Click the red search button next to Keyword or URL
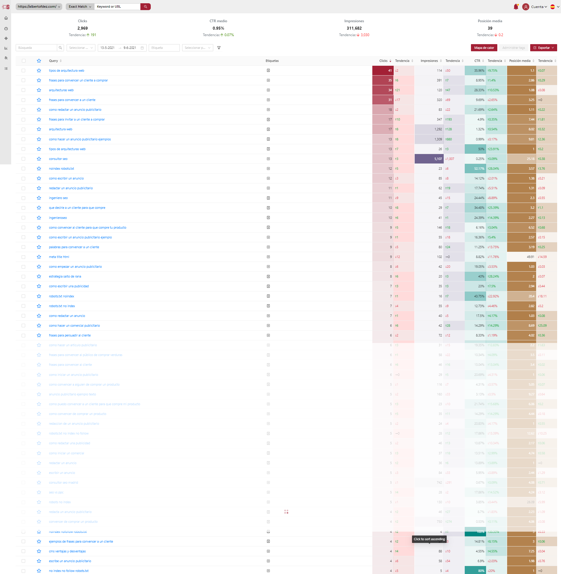Viewport: 561px width, 574px height. 145,7
